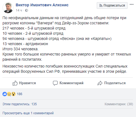Like the post via Нравится label
The image size is (136, 117).
pyautogui.click(x=27, y=83)
